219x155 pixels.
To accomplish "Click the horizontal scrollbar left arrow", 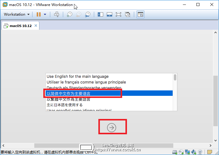I will point(3,145).
